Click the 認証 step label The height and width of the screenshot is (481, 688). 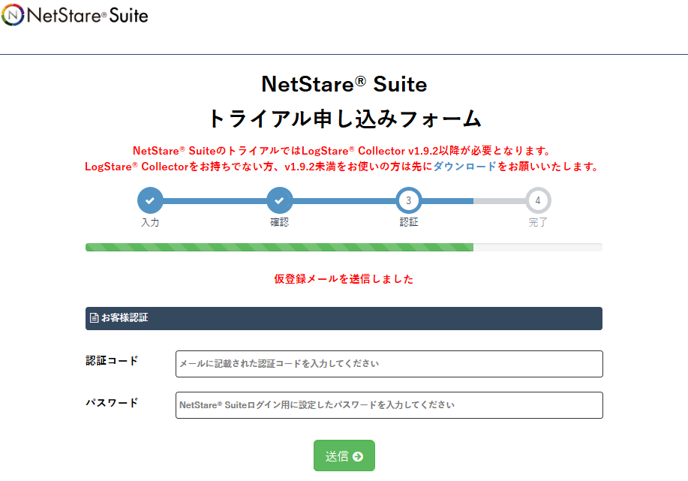point(408,223)
